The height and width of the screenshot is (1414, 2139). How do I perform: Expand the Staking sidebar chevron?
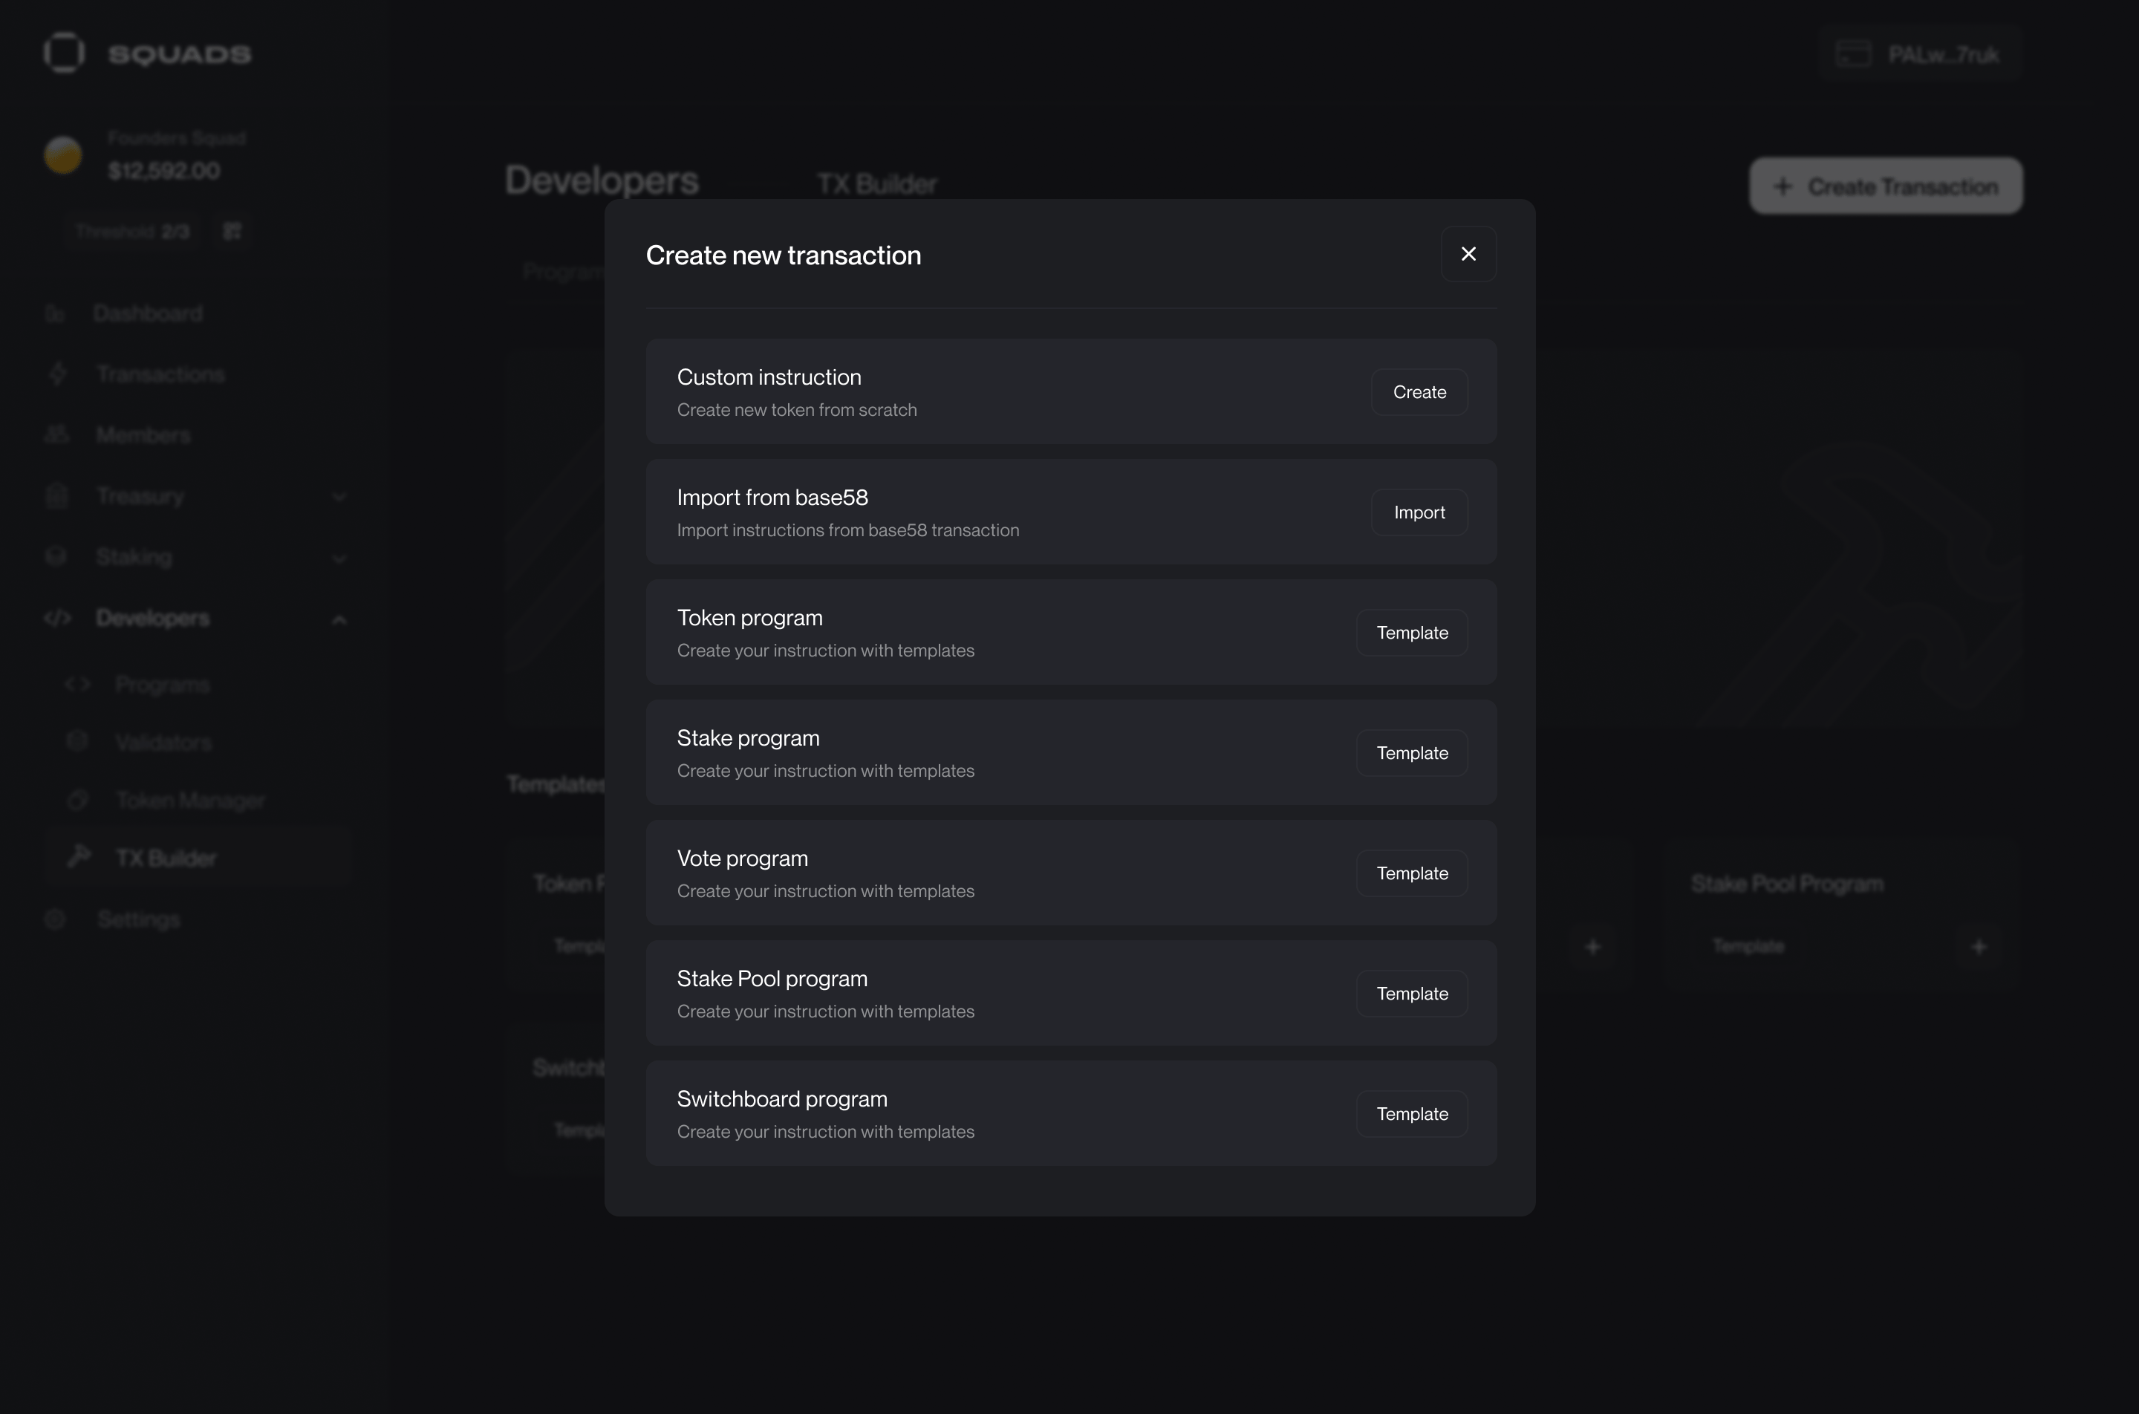pyautogui.click(x=339, y=558)
